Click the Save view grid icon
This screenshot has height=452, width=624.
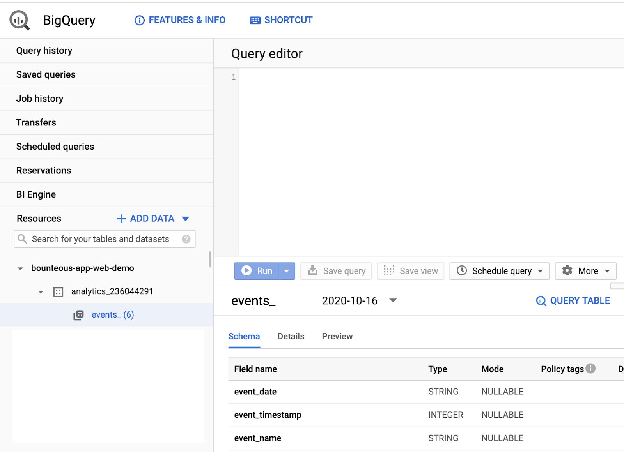(389, 270)
